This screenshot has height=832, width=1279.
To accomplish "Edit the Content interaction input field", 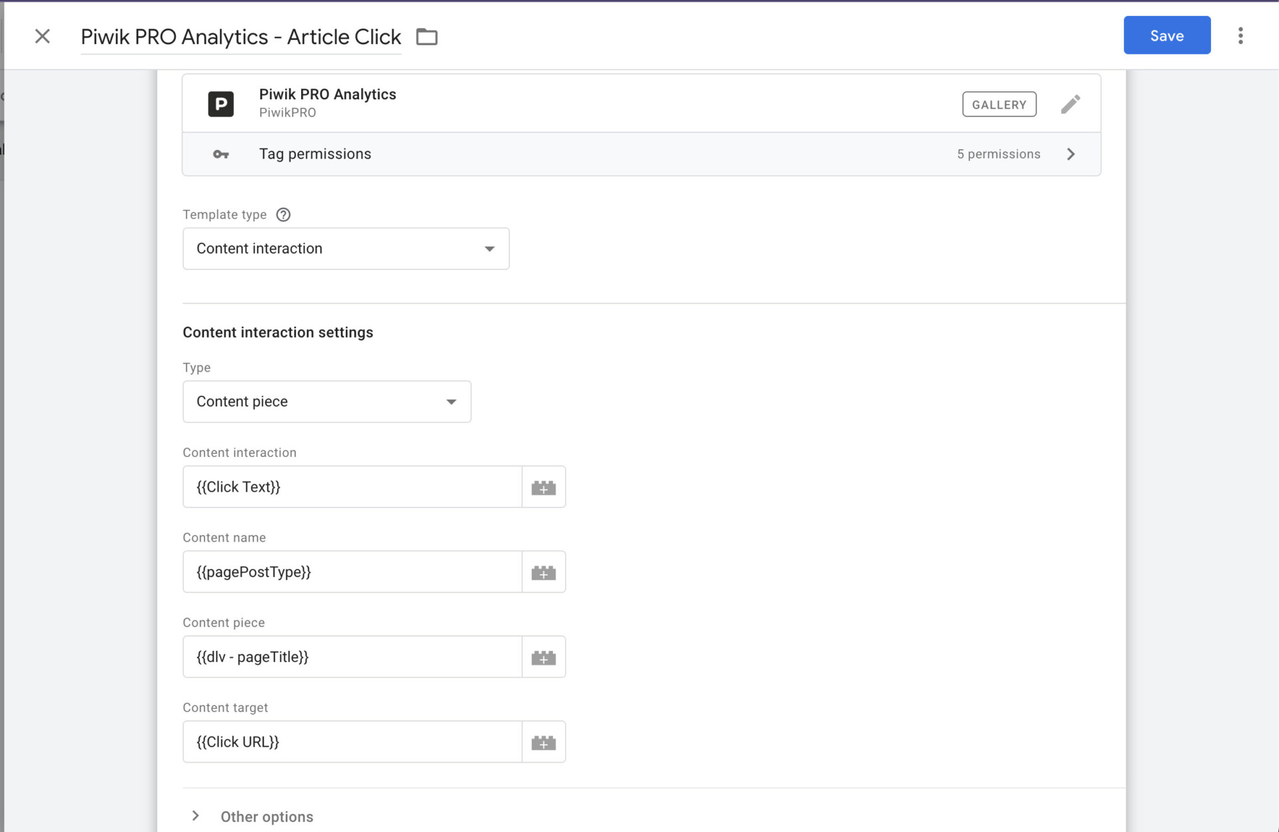I will (x=352, y=487).
